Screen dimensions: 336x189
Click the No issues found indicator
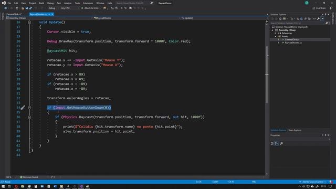click(29, 177)
